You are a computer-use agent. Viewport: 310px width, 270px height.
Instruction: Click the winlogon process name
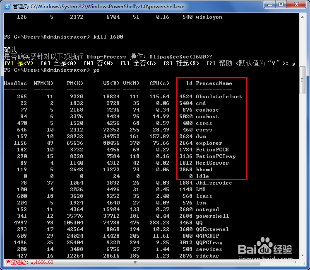[209, 17]
